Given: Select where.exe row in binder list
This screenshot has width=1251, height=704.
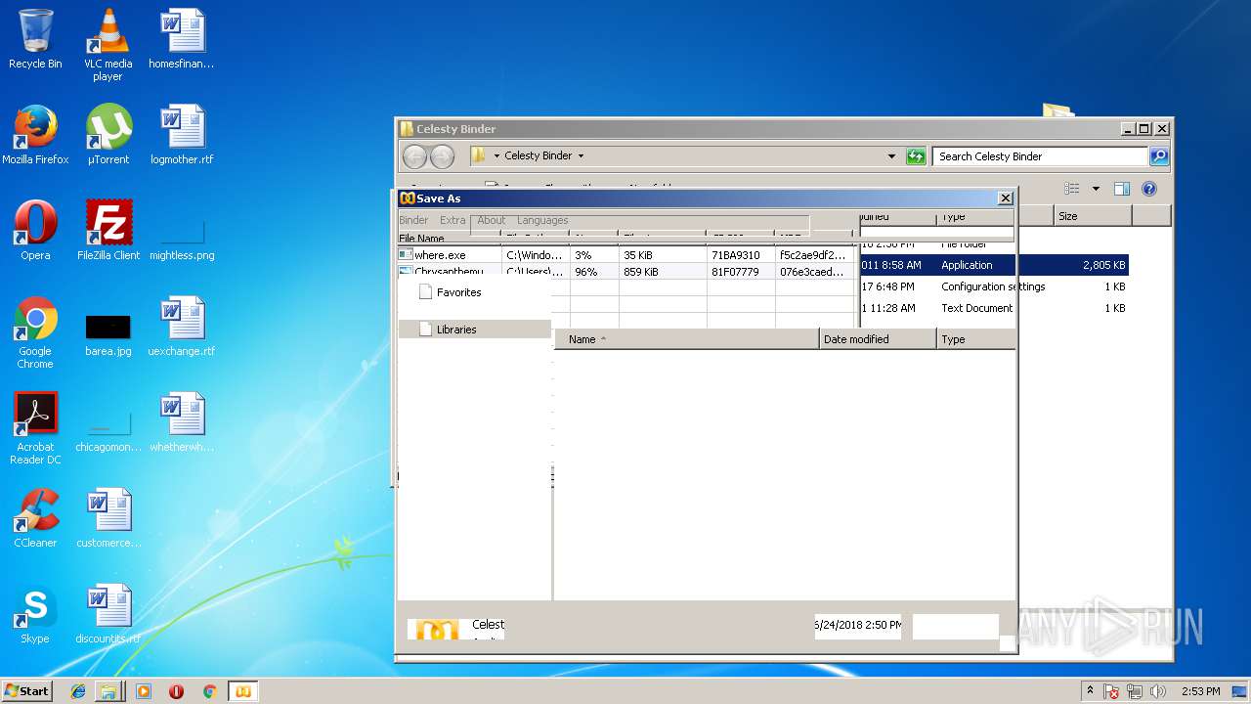Looking at the screenshot, I should point(625,255).
